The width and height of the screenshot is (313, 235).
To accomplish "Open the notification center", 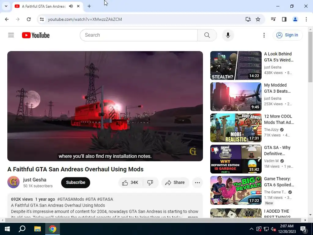I will pos(304,229).
